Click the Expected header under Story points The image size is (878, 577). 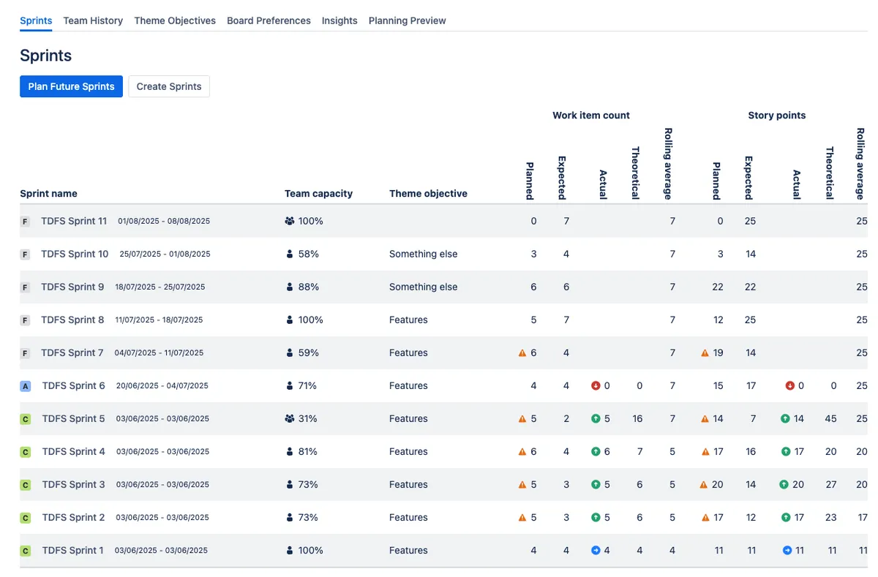[x=748, y=178]
